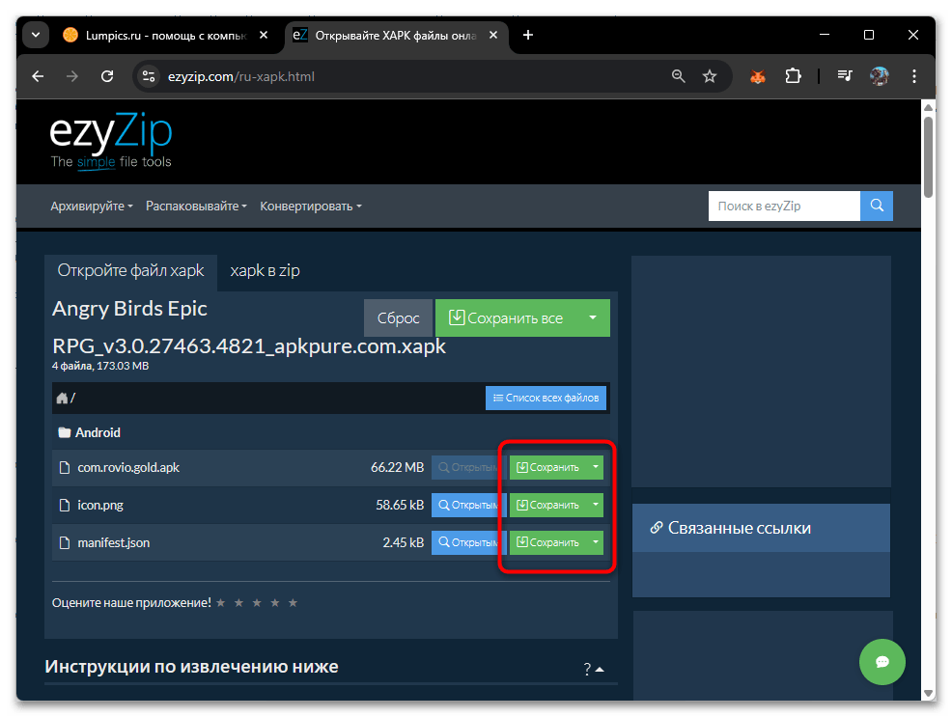Open save options arrow for com.rovio.gold.apk

pyautogui.click(x=596, y=467)
